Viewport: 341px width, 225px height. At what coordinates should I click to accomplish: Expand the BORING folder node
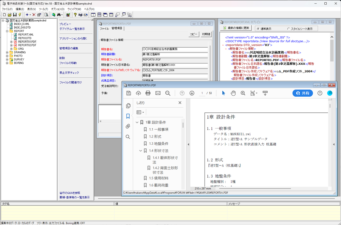(x=7, y=63)
